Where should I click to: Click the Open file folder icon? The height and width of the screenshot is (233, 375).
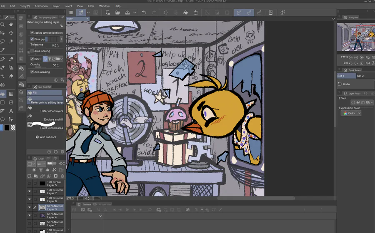(x=117, y=12)
